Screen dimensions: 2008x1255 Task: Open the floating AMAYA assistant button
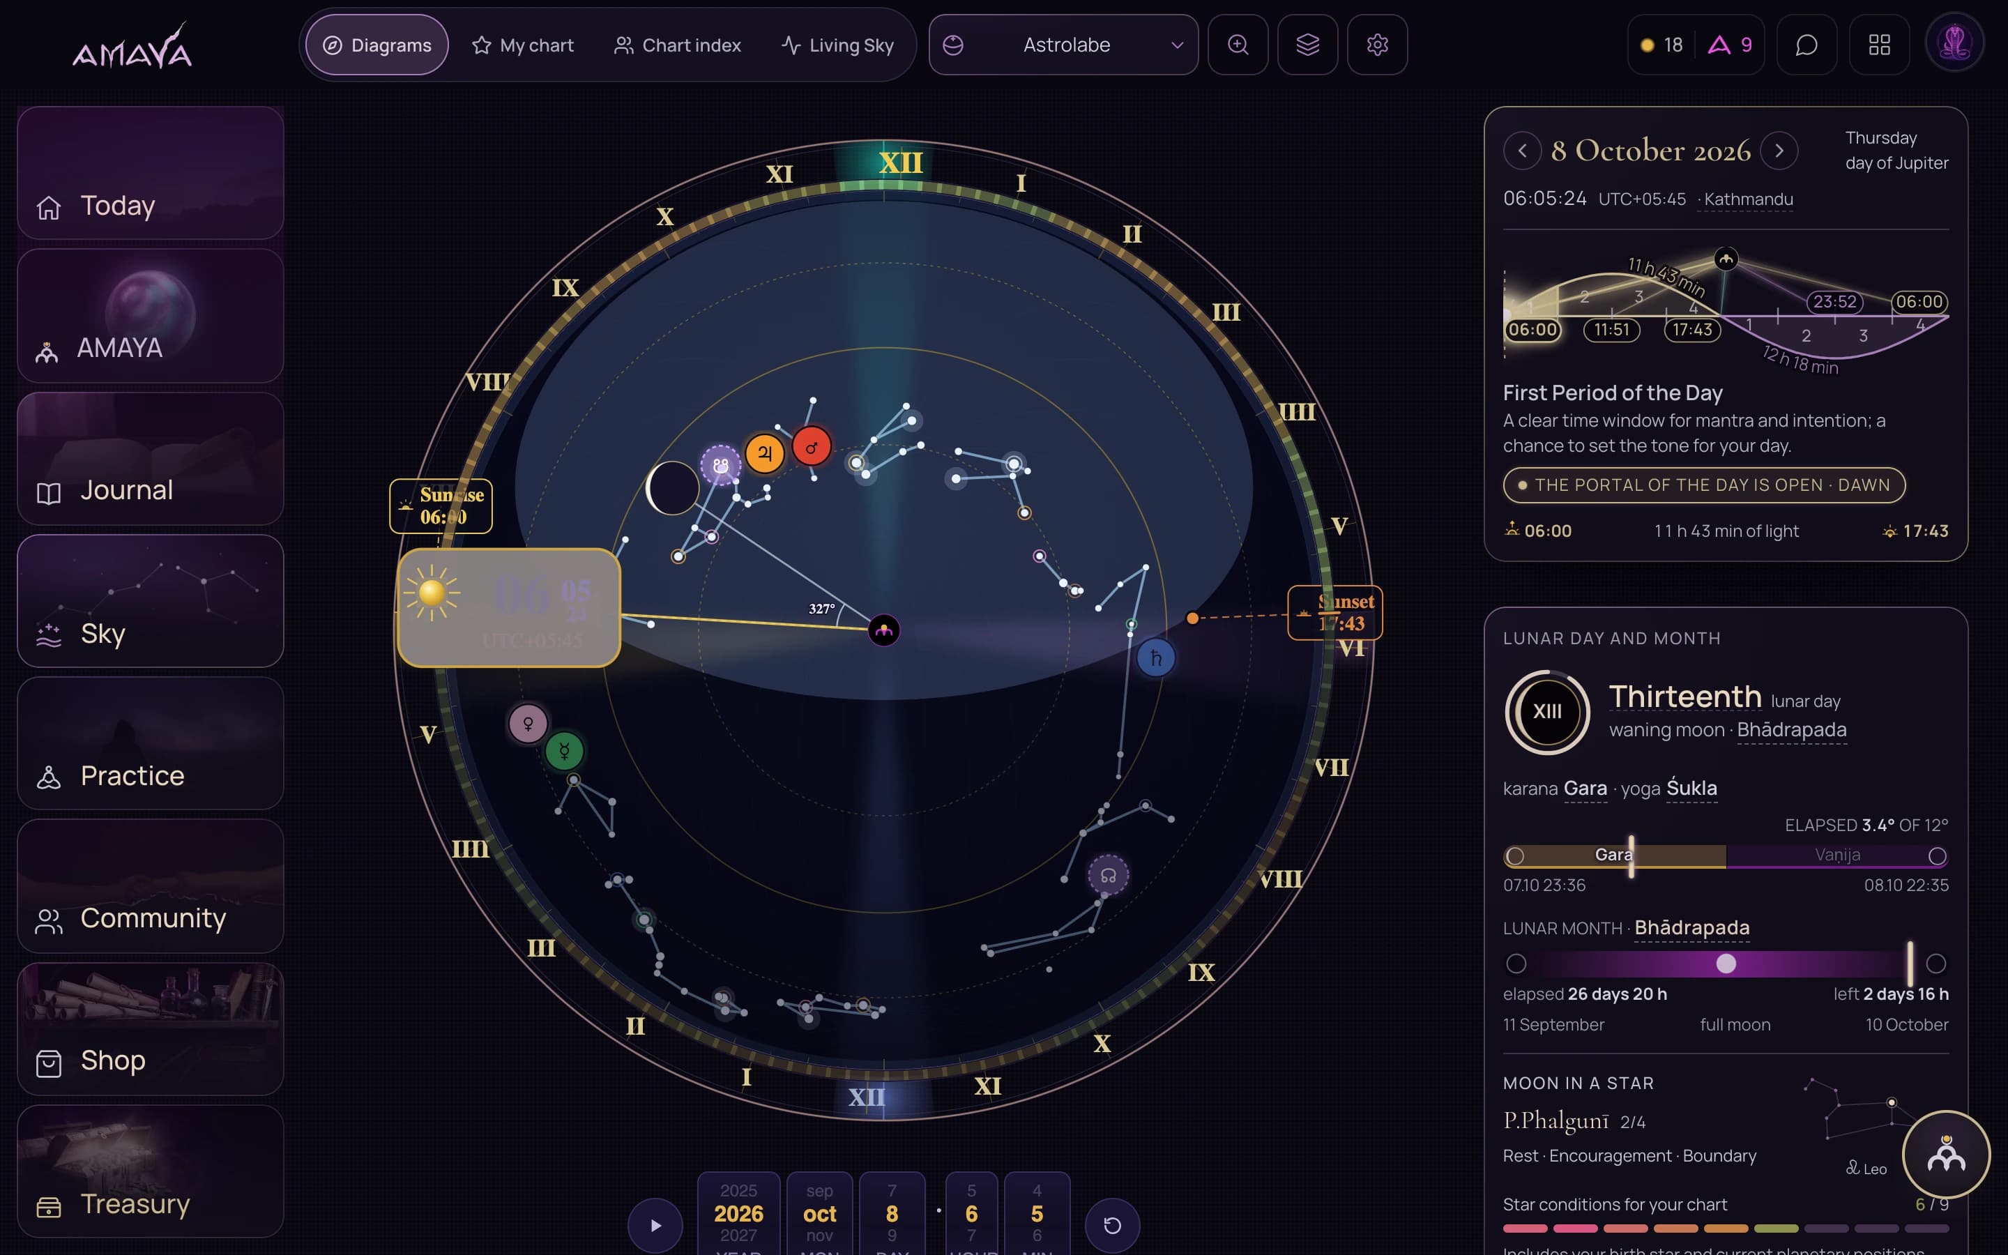[x=1946, y=1155]
